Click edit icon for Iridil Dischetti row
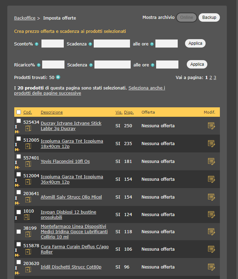Viewport: 238px width, 279px height. click(x=211, y=267)
